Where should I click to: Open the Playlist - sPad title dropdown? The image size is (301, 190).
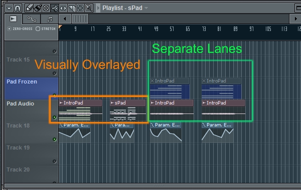(x=146, y=8)
